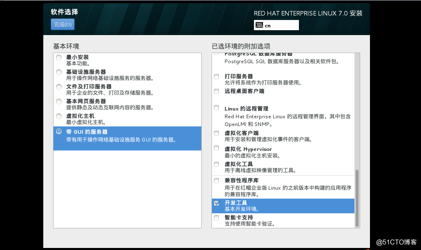Screen dimensions: 421x250
Task: Click the 兼容性程序库 label text
Action: 242,181
